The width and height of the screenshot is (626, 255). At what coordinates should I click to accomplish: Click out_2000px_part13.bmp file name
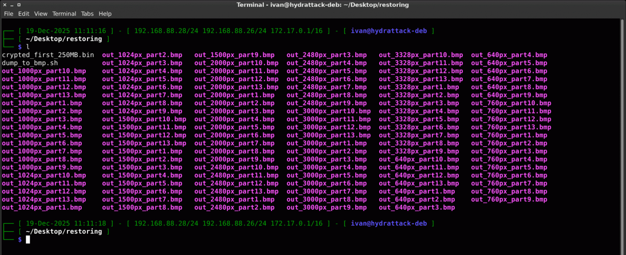pyautogui.click(x=236, y=87)
